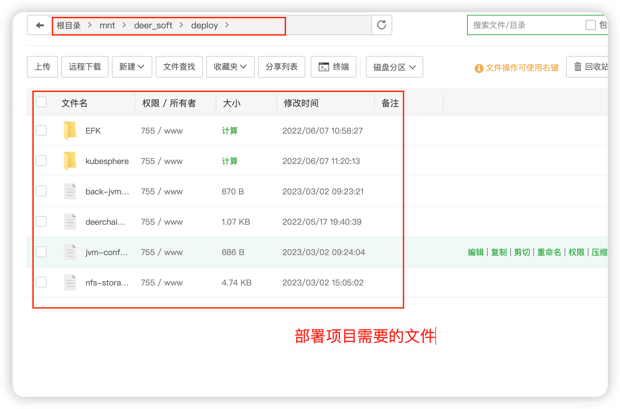Screen dimensions: 620x409
Task: Click deploy in breadcrumb
Action: coord(205,26)
